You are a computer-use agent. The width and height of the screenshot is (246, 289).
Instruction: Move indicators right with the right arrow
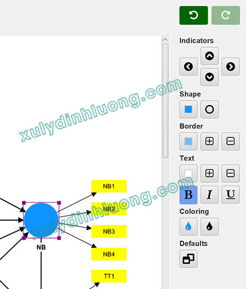[231, 67]
